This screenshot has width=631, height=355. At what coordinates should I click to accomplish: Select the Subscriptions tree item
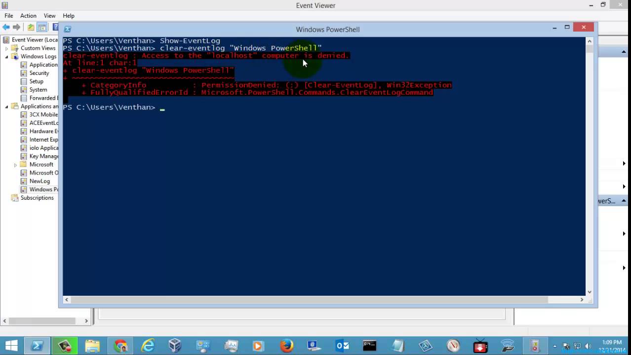[x=33, y=198]
